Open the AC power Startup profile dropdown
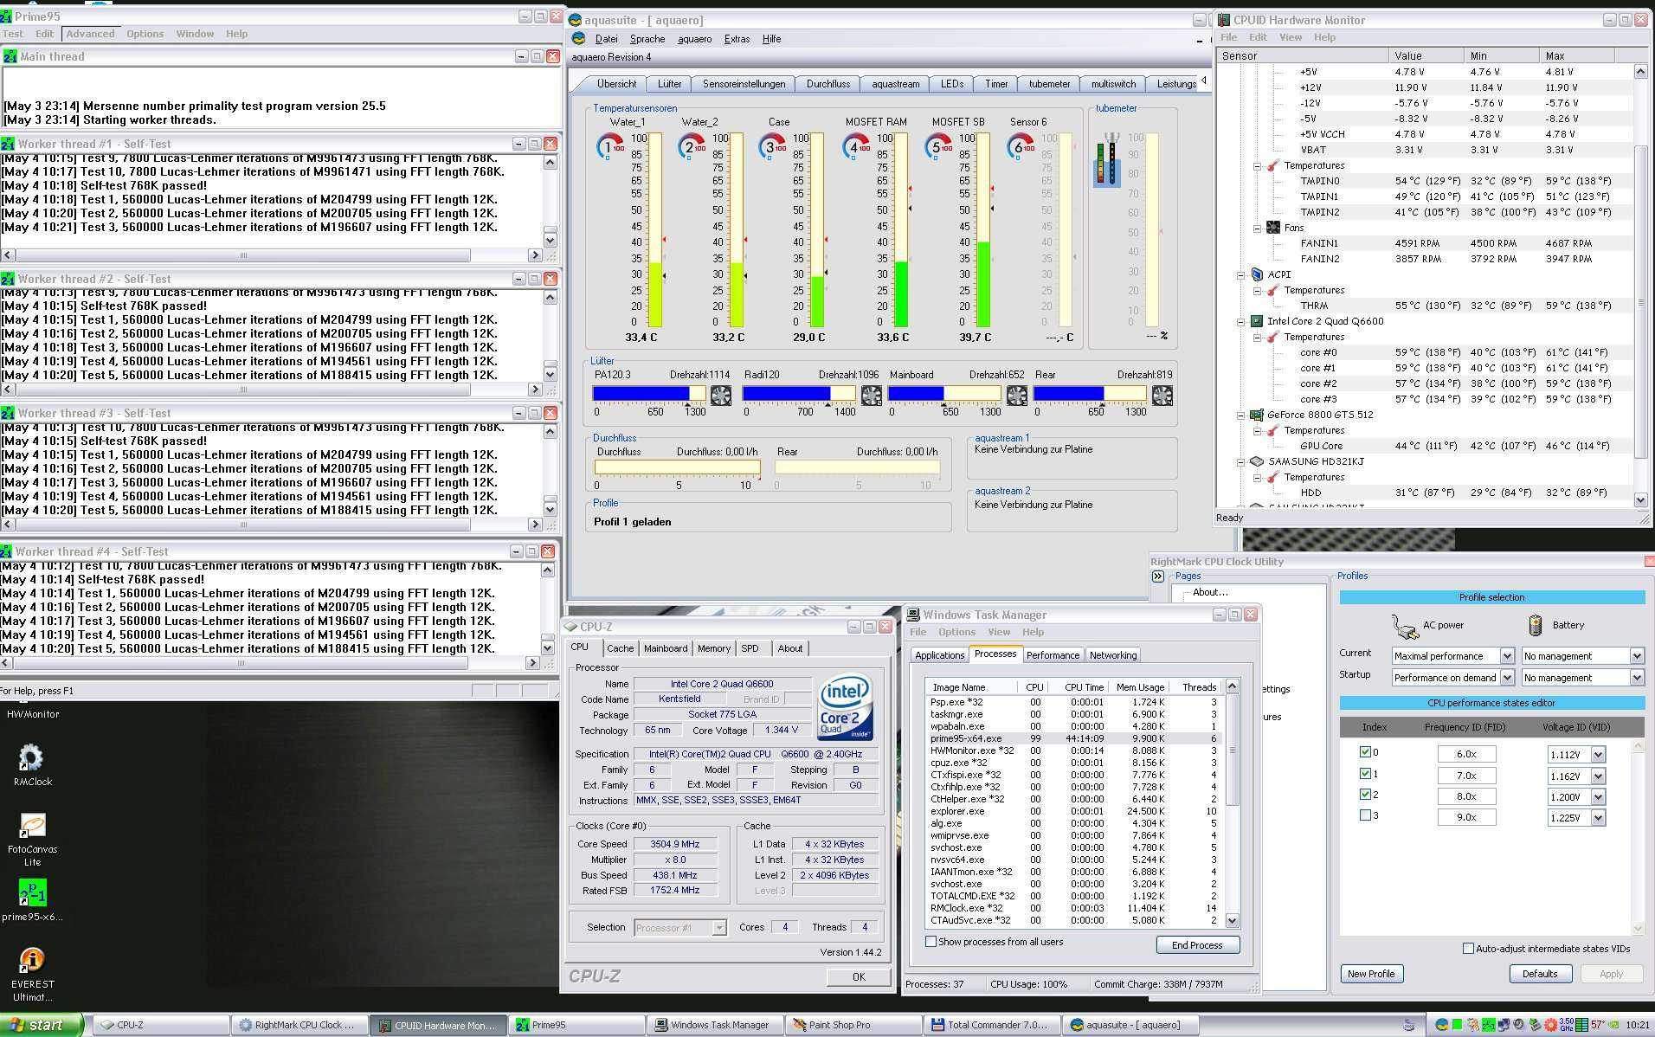This screenshot has height=1037, width=1655. point(1506,678)
